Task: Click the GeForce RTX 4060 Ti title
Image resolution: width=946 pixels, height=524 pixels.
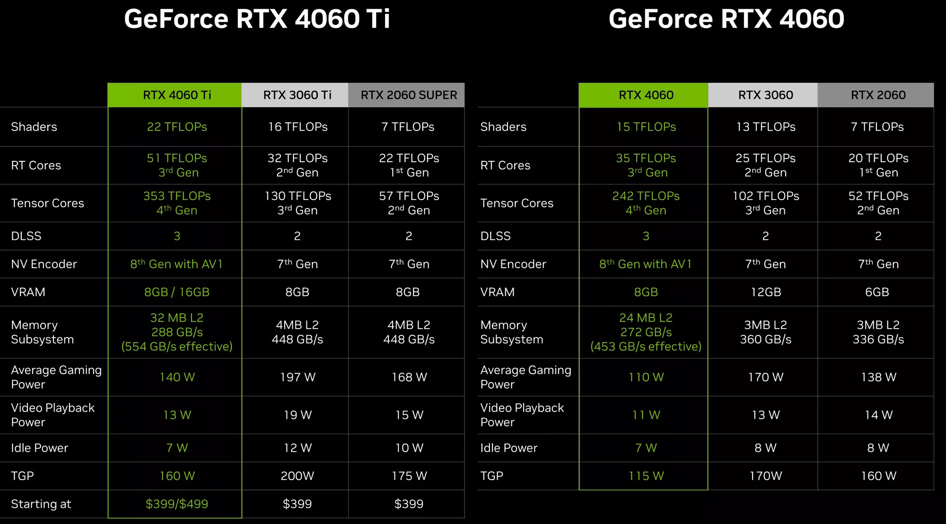Action: tap(257, 19)
